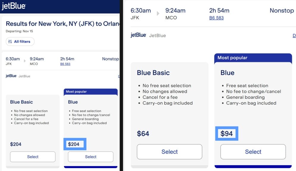
Task: Click the arrow between the times above the $64 fare
Action: (158, 13)
